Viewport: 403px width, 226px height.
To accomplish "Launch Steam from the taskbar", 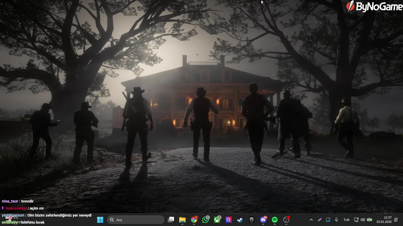I will (x=240, y=220).
